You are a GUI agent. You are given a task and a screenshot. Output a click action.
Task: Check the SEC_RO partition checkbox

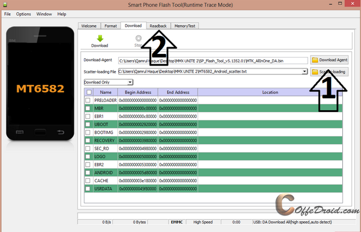pos(88,148)
